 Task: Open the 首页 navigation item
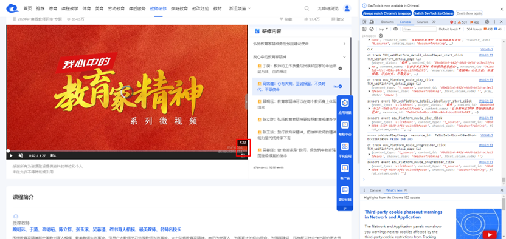point(28,8)
